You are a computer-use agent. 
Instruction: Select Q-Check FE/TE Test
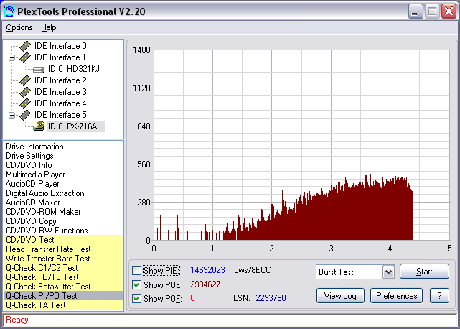(x=63, y=277)
